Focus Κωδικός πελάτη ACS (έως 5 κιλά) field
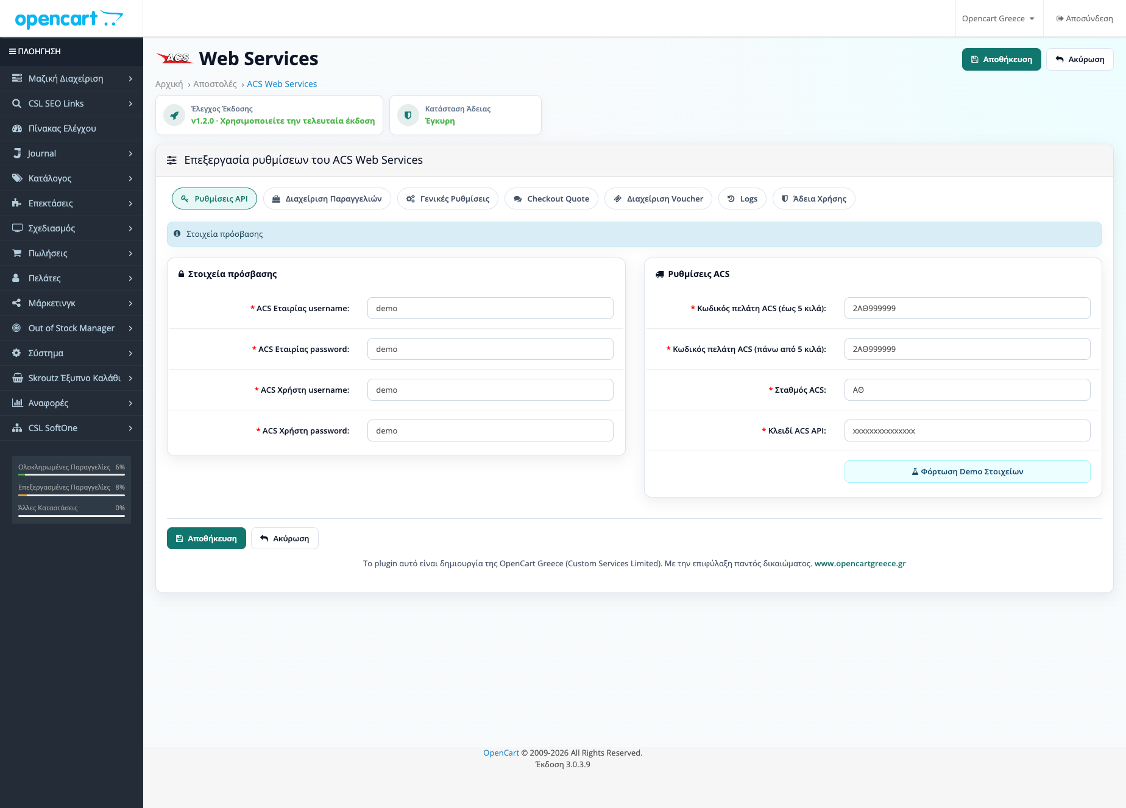The image size is (1126, 808). click(x=968, y=308)
